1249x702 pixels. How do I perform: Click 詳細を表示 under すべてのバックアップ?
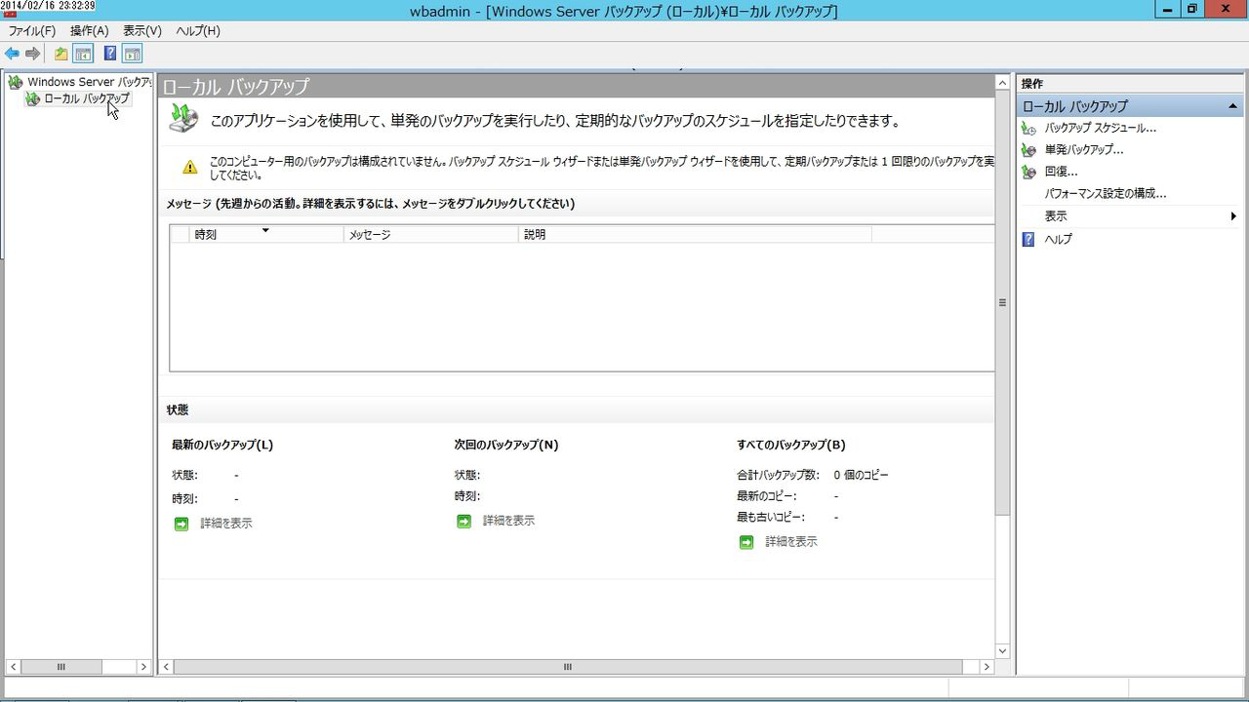pos(791,542)
